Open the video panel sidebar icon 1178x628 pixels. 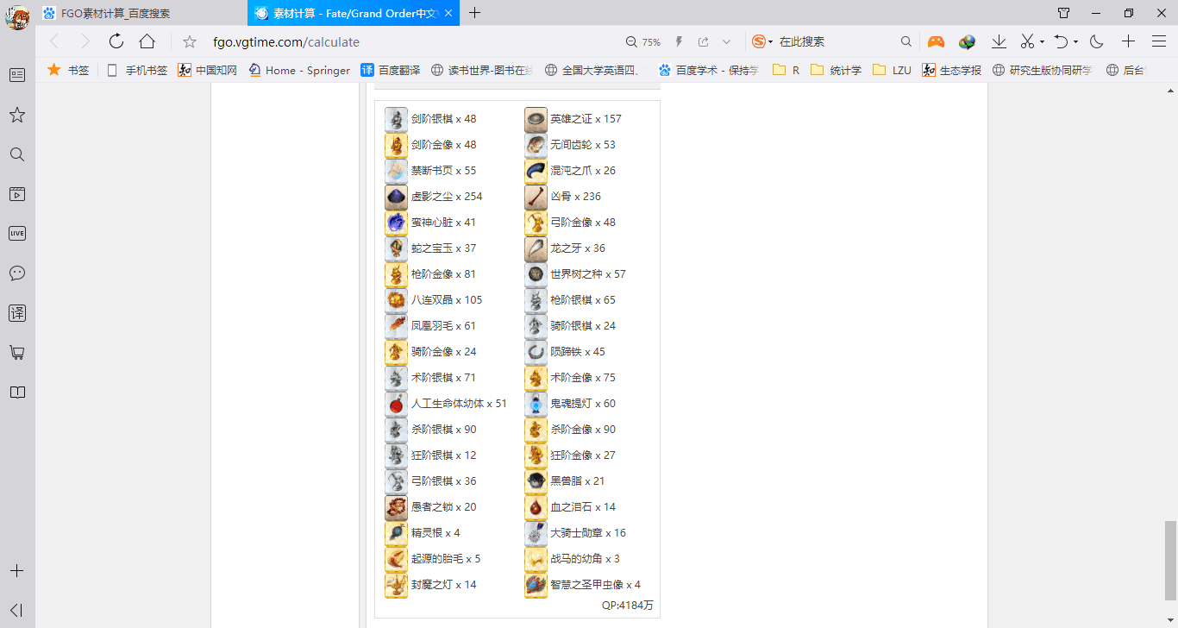(17, 194)
